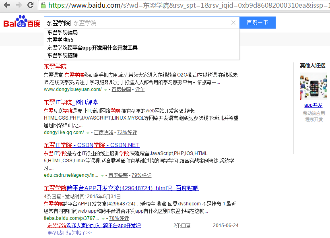Expand dropdown arrow beside www.dongyixueyuan.com/
The image size is (330, 238).
[x=105, y=90]
